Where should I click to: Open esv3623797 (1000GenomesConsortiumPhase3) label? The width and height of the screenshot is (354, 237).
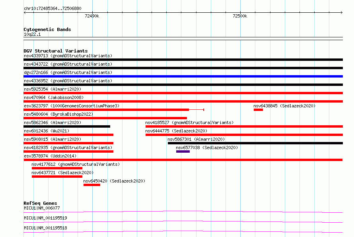pyautogui.click(x=72, y=106)
